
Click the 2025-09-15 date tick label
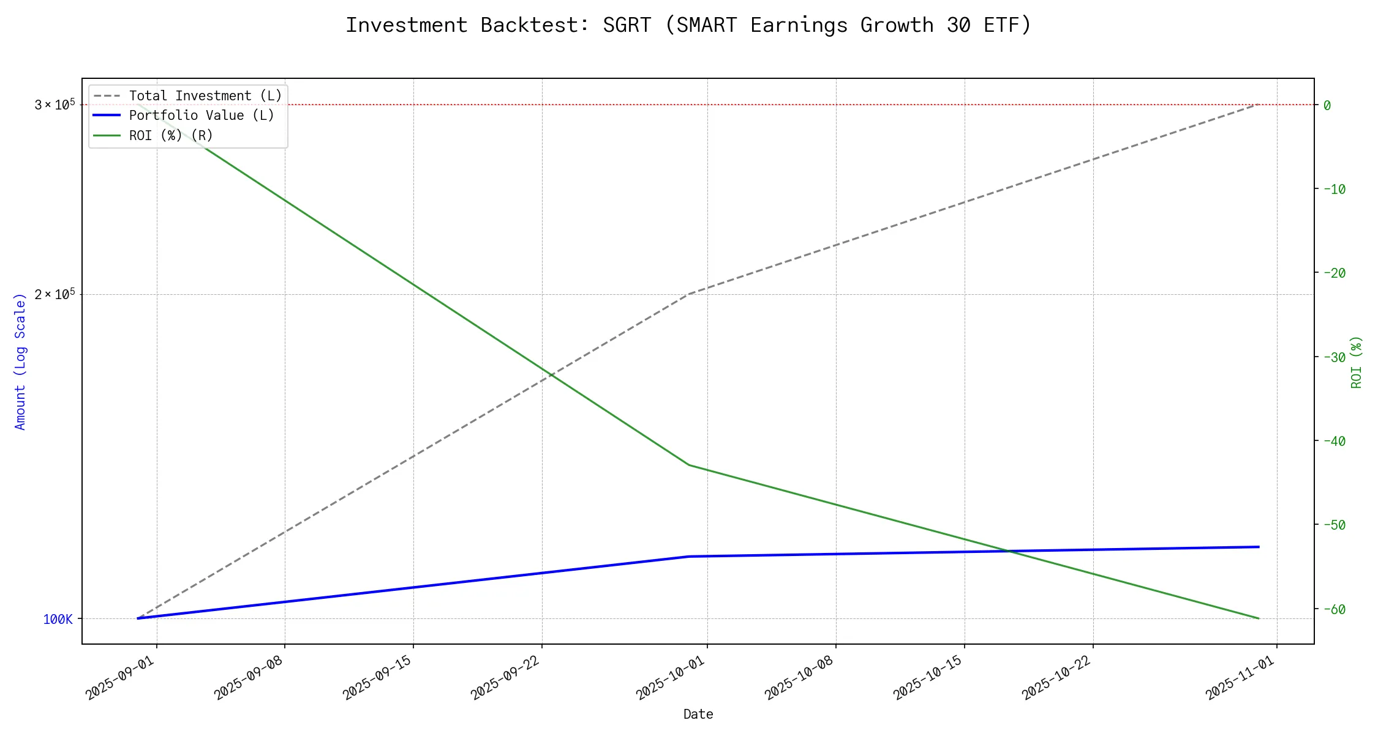click(x=377, y=678)
